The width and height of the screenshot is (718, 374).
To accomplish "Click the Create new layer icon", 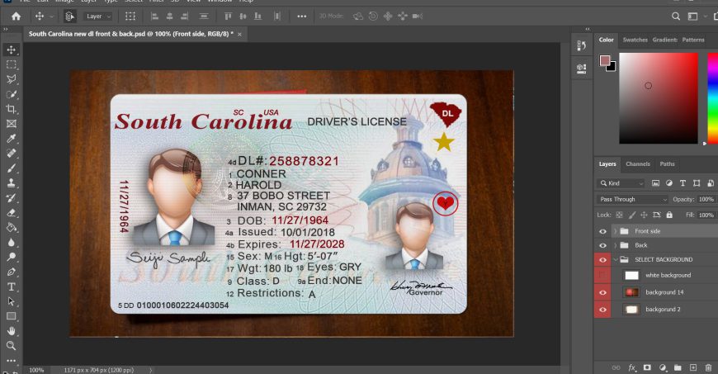I will (x=692, y=367).
